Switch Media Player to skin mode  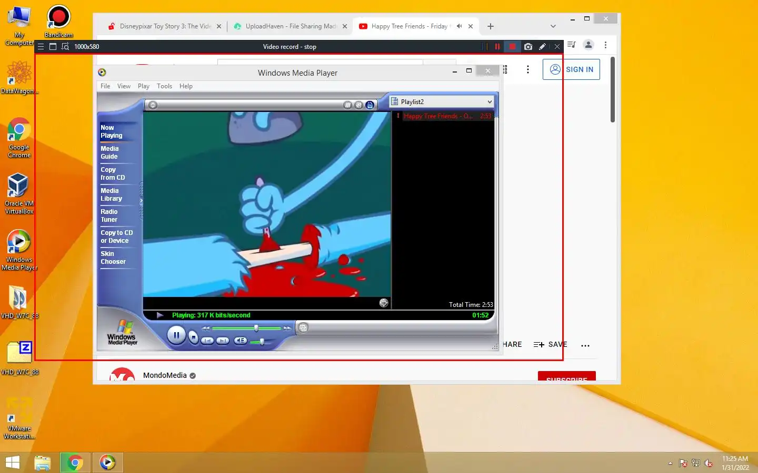pos(303,328)
